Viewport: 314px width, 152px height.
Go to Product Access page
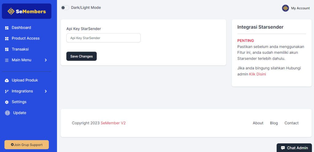(x=25, y=38)
